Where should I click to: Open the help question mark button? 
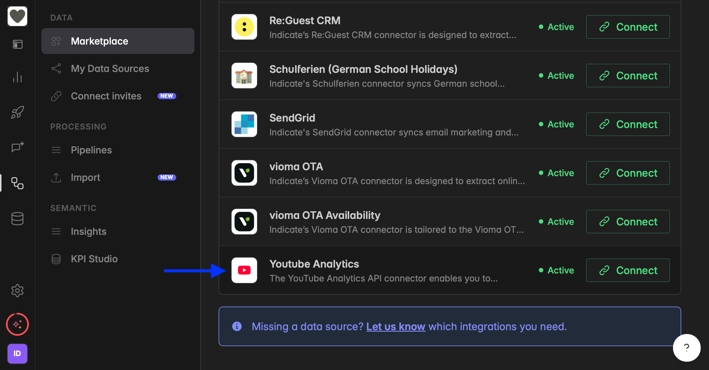687,348
